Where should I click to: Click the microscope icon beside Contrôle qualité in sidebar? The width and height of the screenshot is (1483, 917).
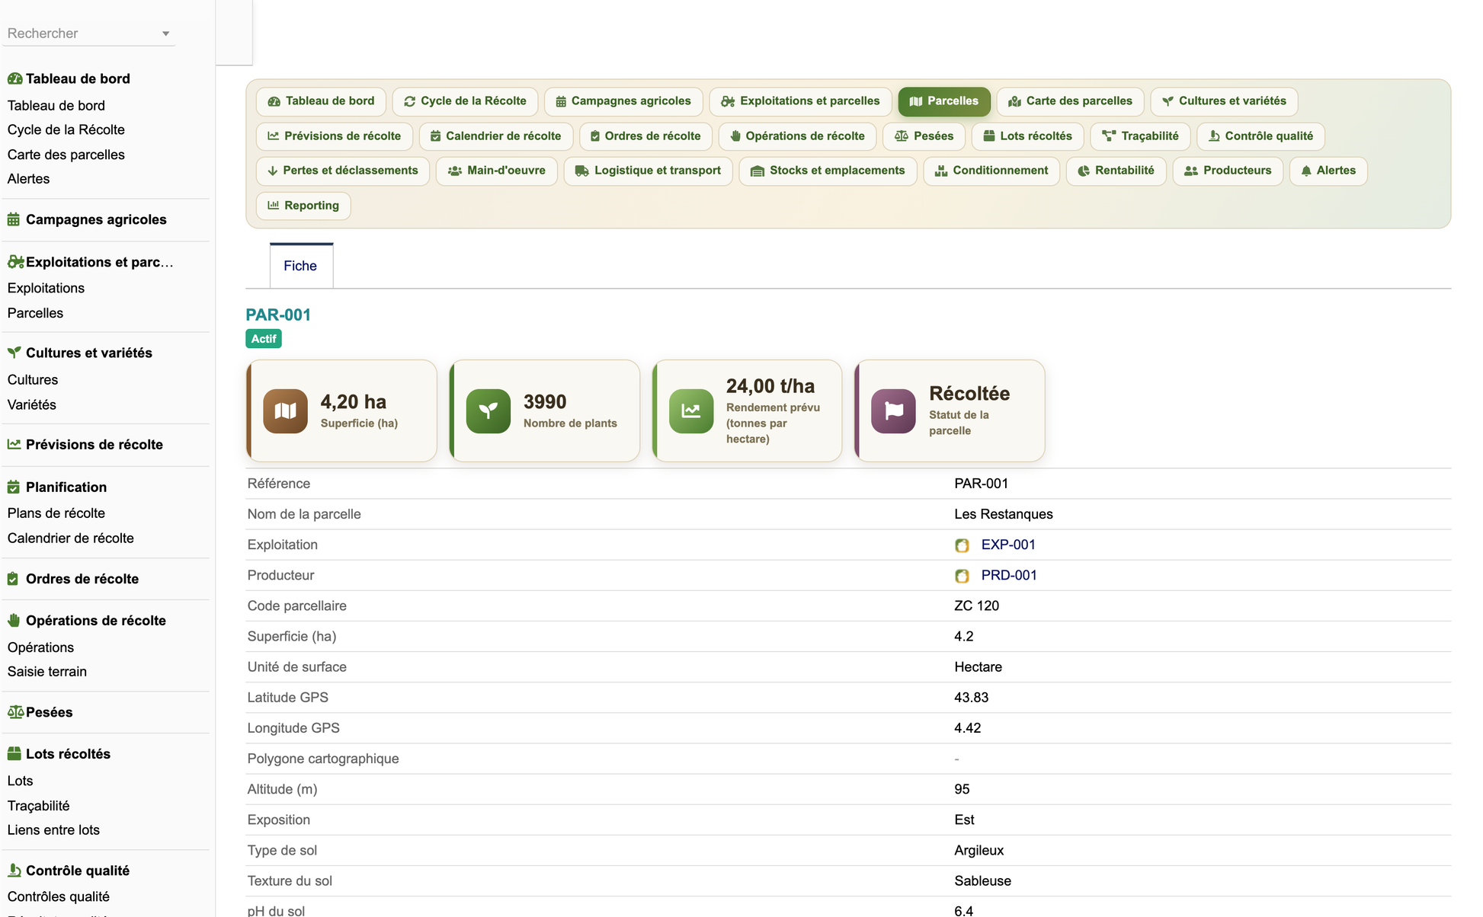(14, 870)
